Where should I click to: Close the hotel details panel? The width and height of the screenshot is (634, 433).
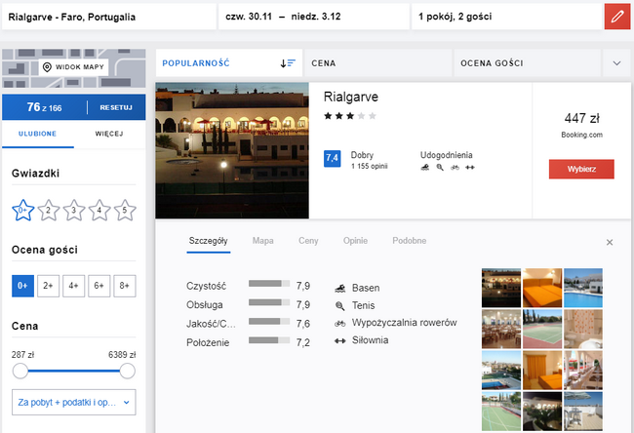610,242
